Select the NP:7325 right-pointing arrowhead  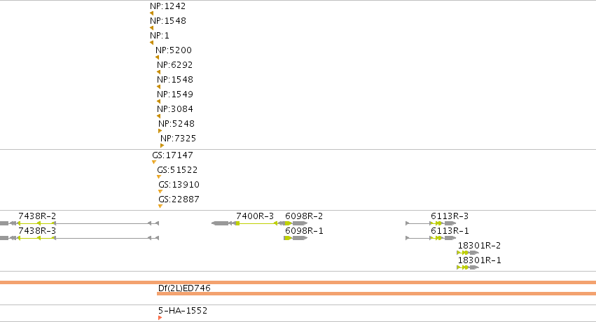pyautogui.click(x=162, y=146)
